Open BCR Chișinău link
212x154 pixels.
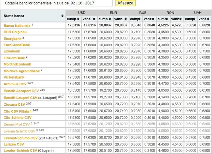[x=15, y=32]
